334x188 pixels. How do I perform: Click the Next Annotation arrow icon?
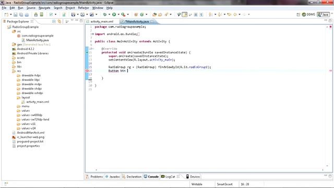coord(210,15)
